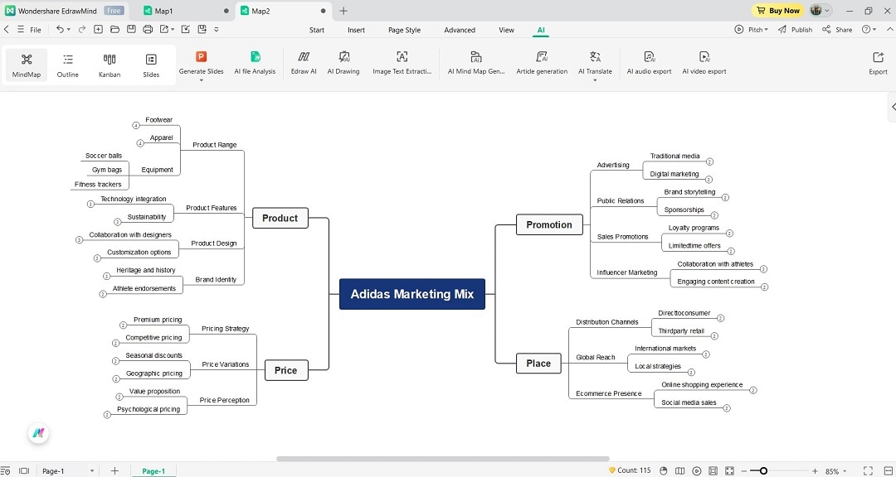Screen dimensions: 896x477
Task: Open Article generation tool
Action: coord(542,63)
